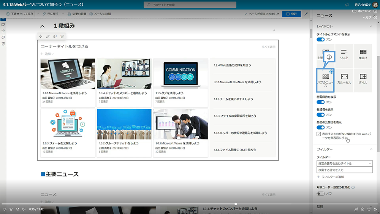Choose the タイル layout option
This screenshot has width=380, height=214.
363,80
